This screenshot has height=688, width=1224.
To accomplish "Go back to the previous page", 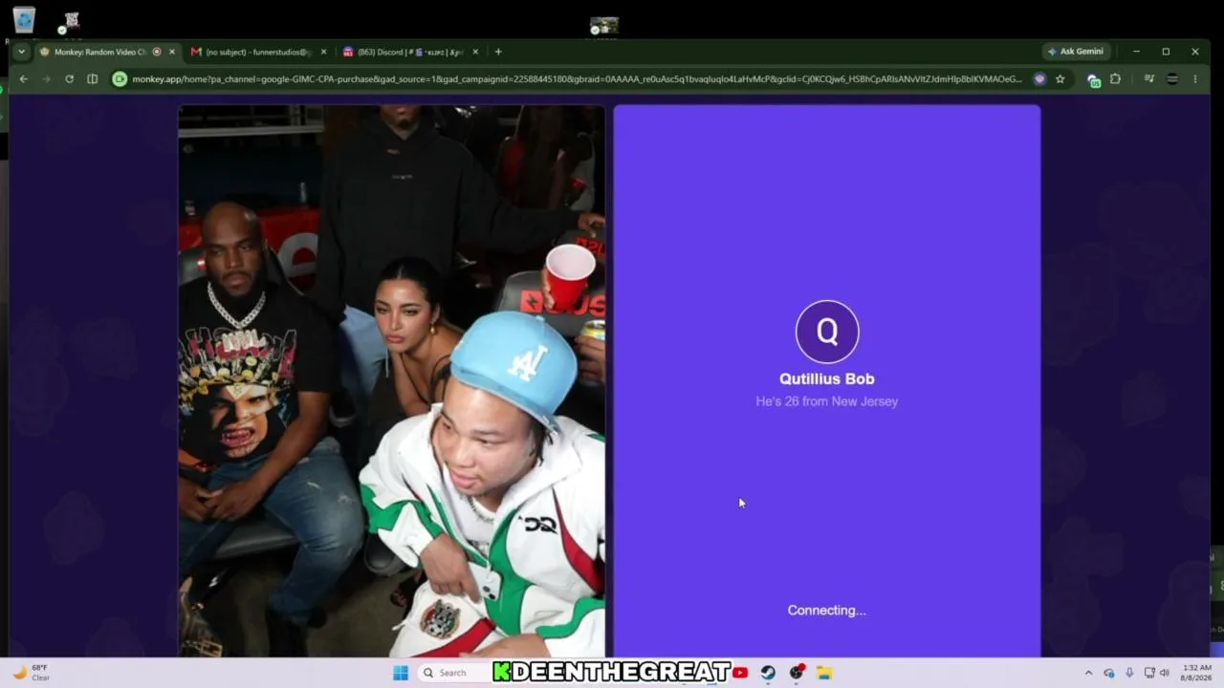I will pos(23,79).
